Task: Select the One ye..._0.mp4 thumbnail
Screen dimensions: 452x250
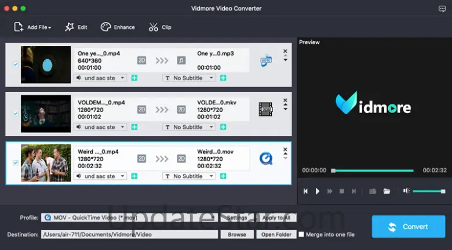Action: click(x=46, y=64)
